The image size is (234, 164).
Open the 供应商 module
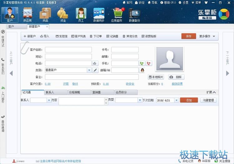(27, 15)
